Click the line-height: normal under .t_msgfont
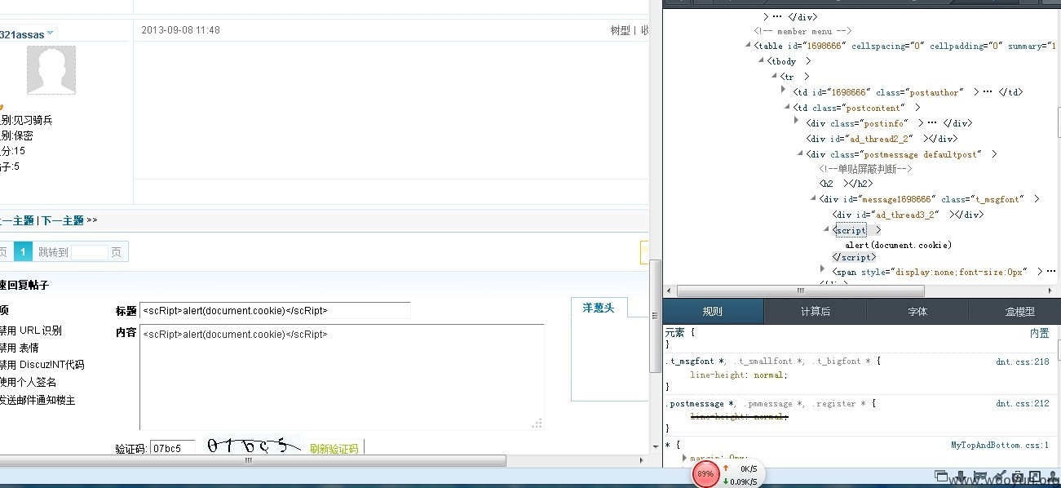The height and width of the screenshot is (488, 1061). [739, 375]
